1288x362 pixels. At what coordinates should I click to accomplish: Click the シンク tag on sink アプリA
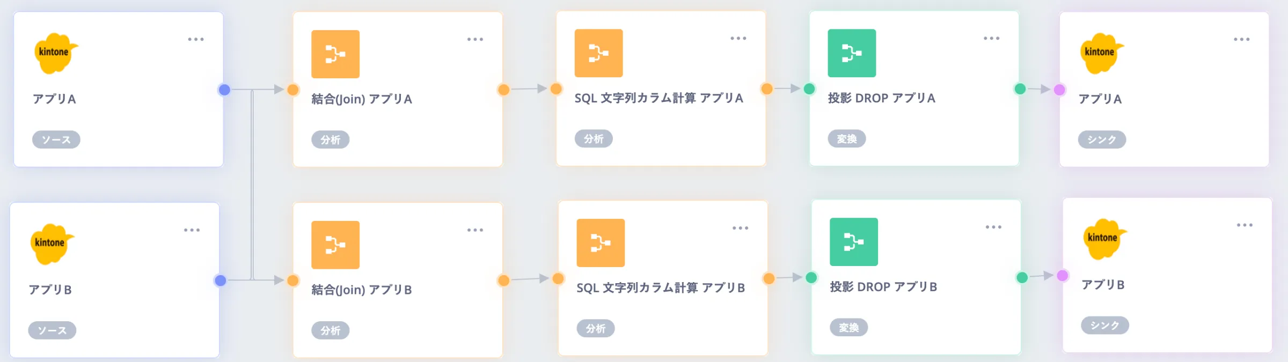[x=1102, y=139]
